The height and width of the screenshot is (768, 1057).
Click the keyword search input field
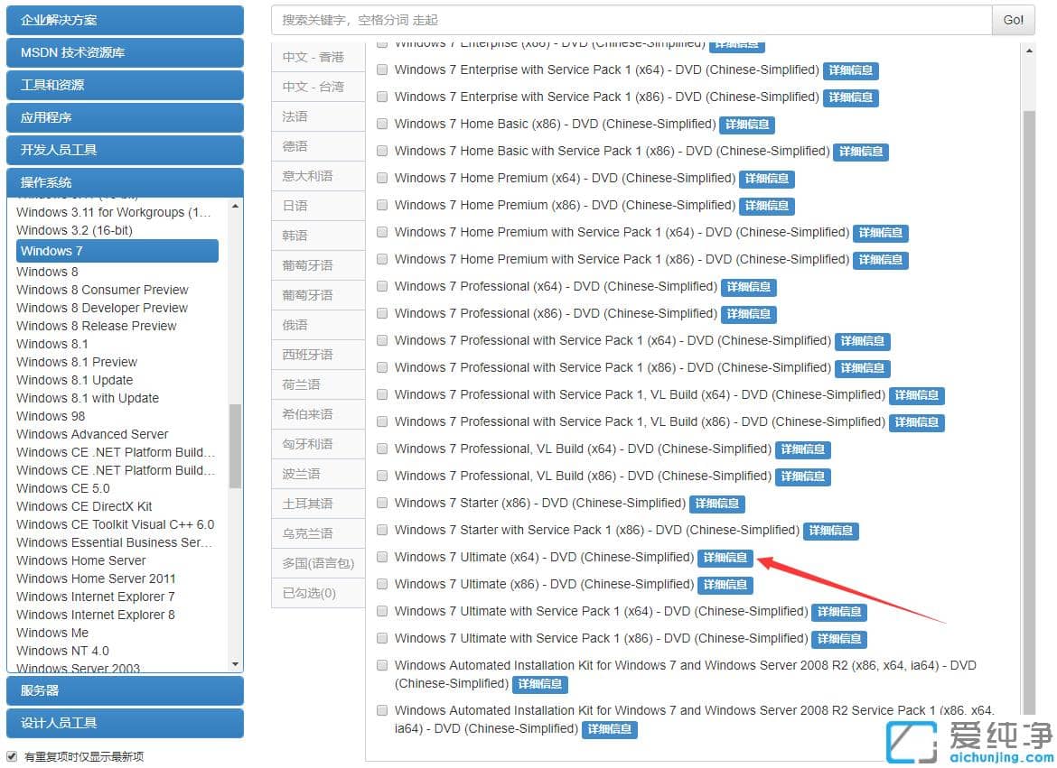coord(631,20)
